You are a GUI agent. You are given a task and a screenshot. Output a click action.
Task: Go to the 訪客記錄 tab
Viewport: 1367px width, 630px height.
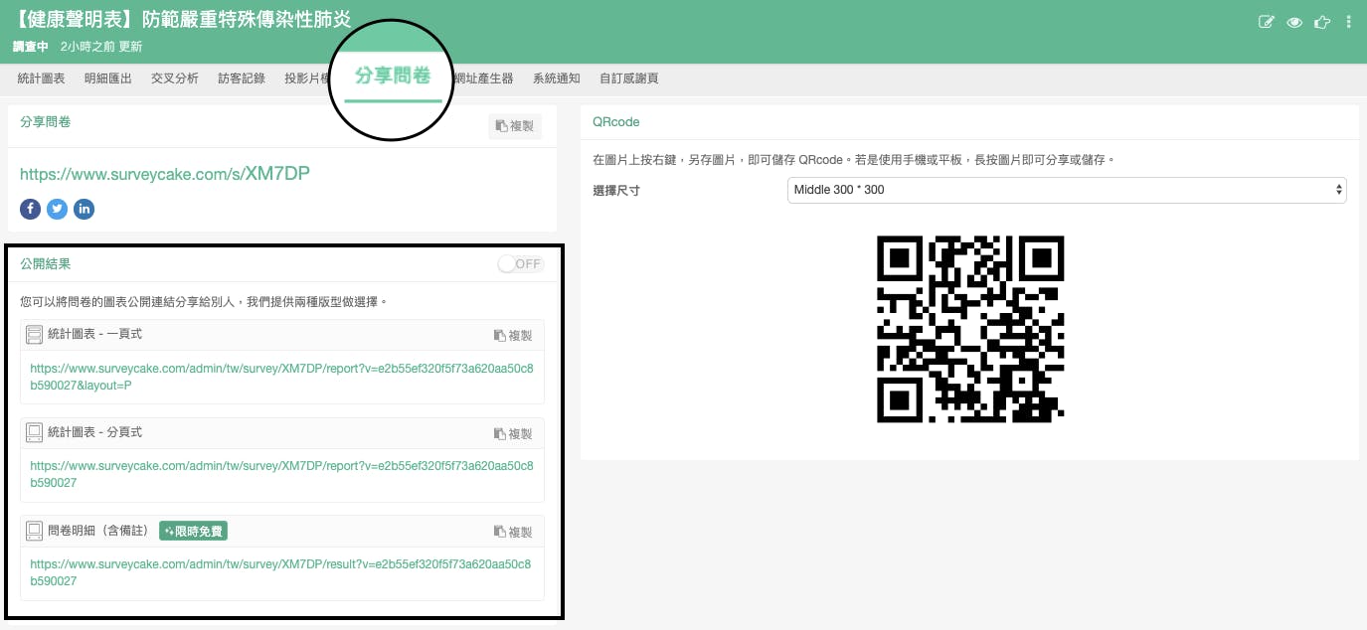click(x=242, y=79)
